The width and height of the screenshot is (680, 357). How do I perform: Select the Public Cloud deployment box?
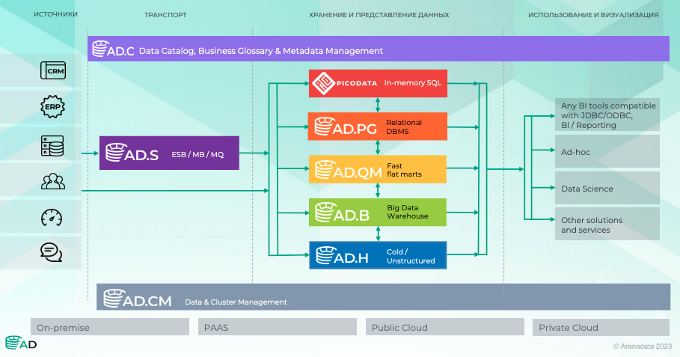point(445,327)
